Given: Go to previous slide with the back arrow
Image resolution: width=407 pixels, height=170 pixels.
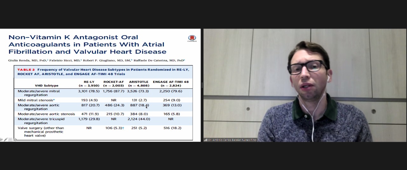Looking at the screenshot, I should tap(1, 139).
